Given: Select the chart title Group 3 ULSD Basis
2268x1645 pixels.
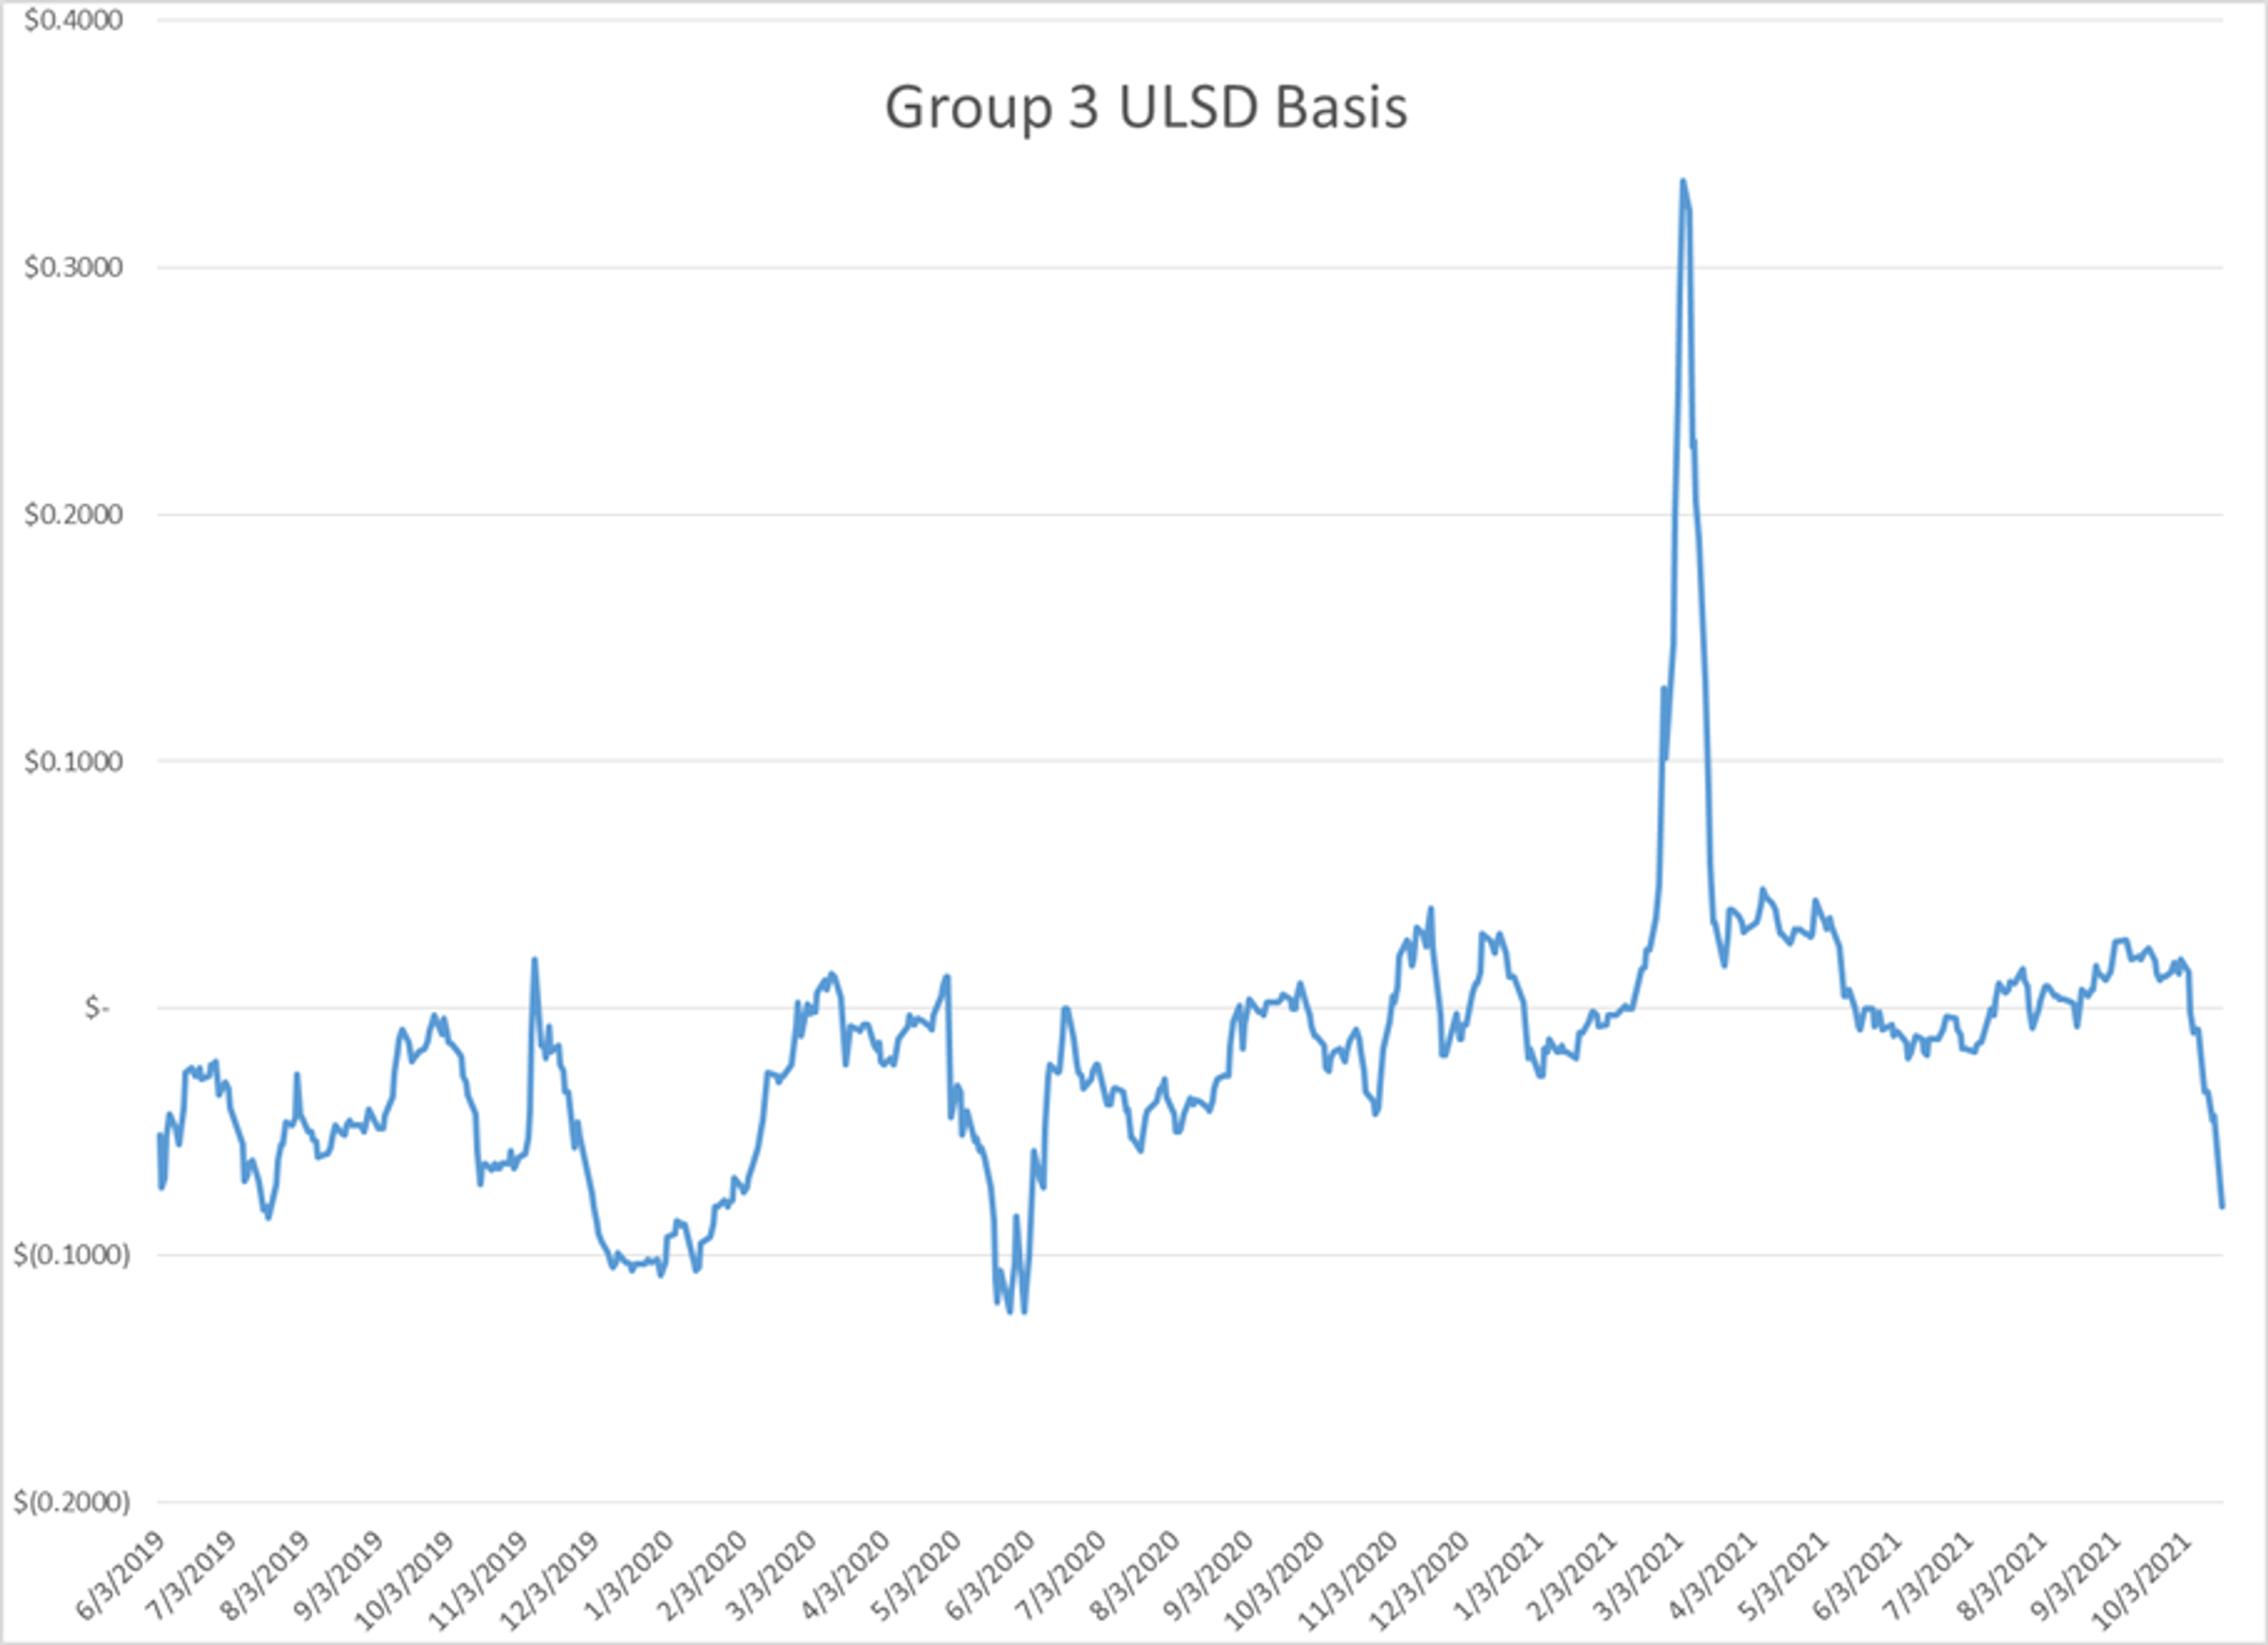Looking at the screenshot, I should (x=1146, y=107).
